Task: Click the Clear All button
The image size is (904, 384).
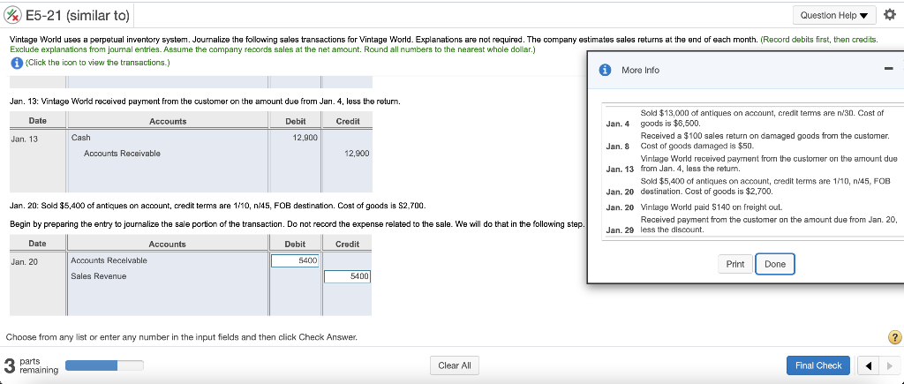Action: (455, 365)
